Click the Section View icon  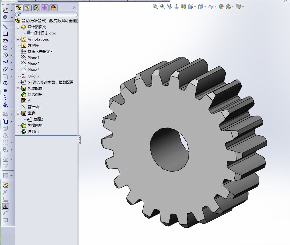point(184,7)
